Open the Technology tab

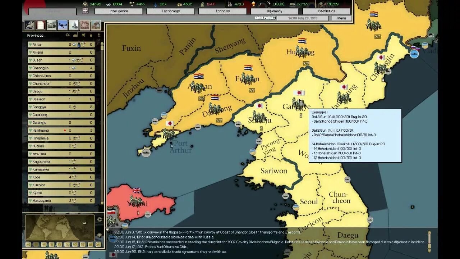coord(171,11)
